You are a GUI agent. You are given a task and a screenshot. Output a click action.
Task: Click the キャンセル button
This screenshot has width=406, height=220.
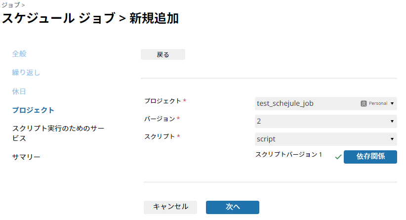[x=170, y=207]
